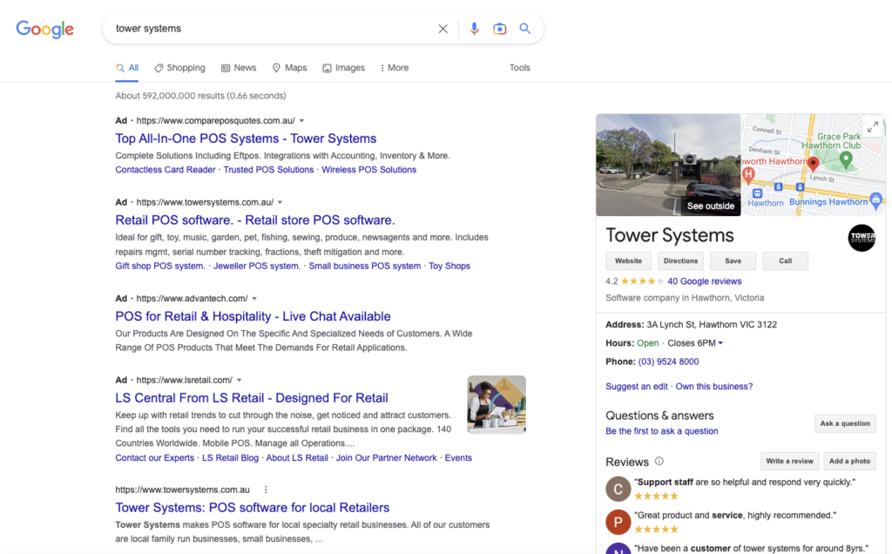Image resolution: width=892 pixels, height=554 pixels.
Task: Open 'Tower Systems: POS software for local Retailers'
Action: point(253,507)
